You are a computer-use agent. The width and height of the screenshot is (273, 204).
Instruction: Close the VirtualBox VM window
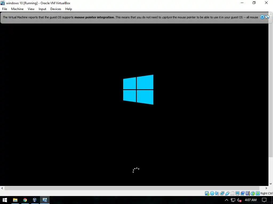coord(266,3)
